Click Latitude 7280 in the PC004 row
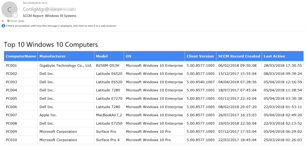Image resolution: width=306 pixels, height=147 pixels. click(109, 90)
